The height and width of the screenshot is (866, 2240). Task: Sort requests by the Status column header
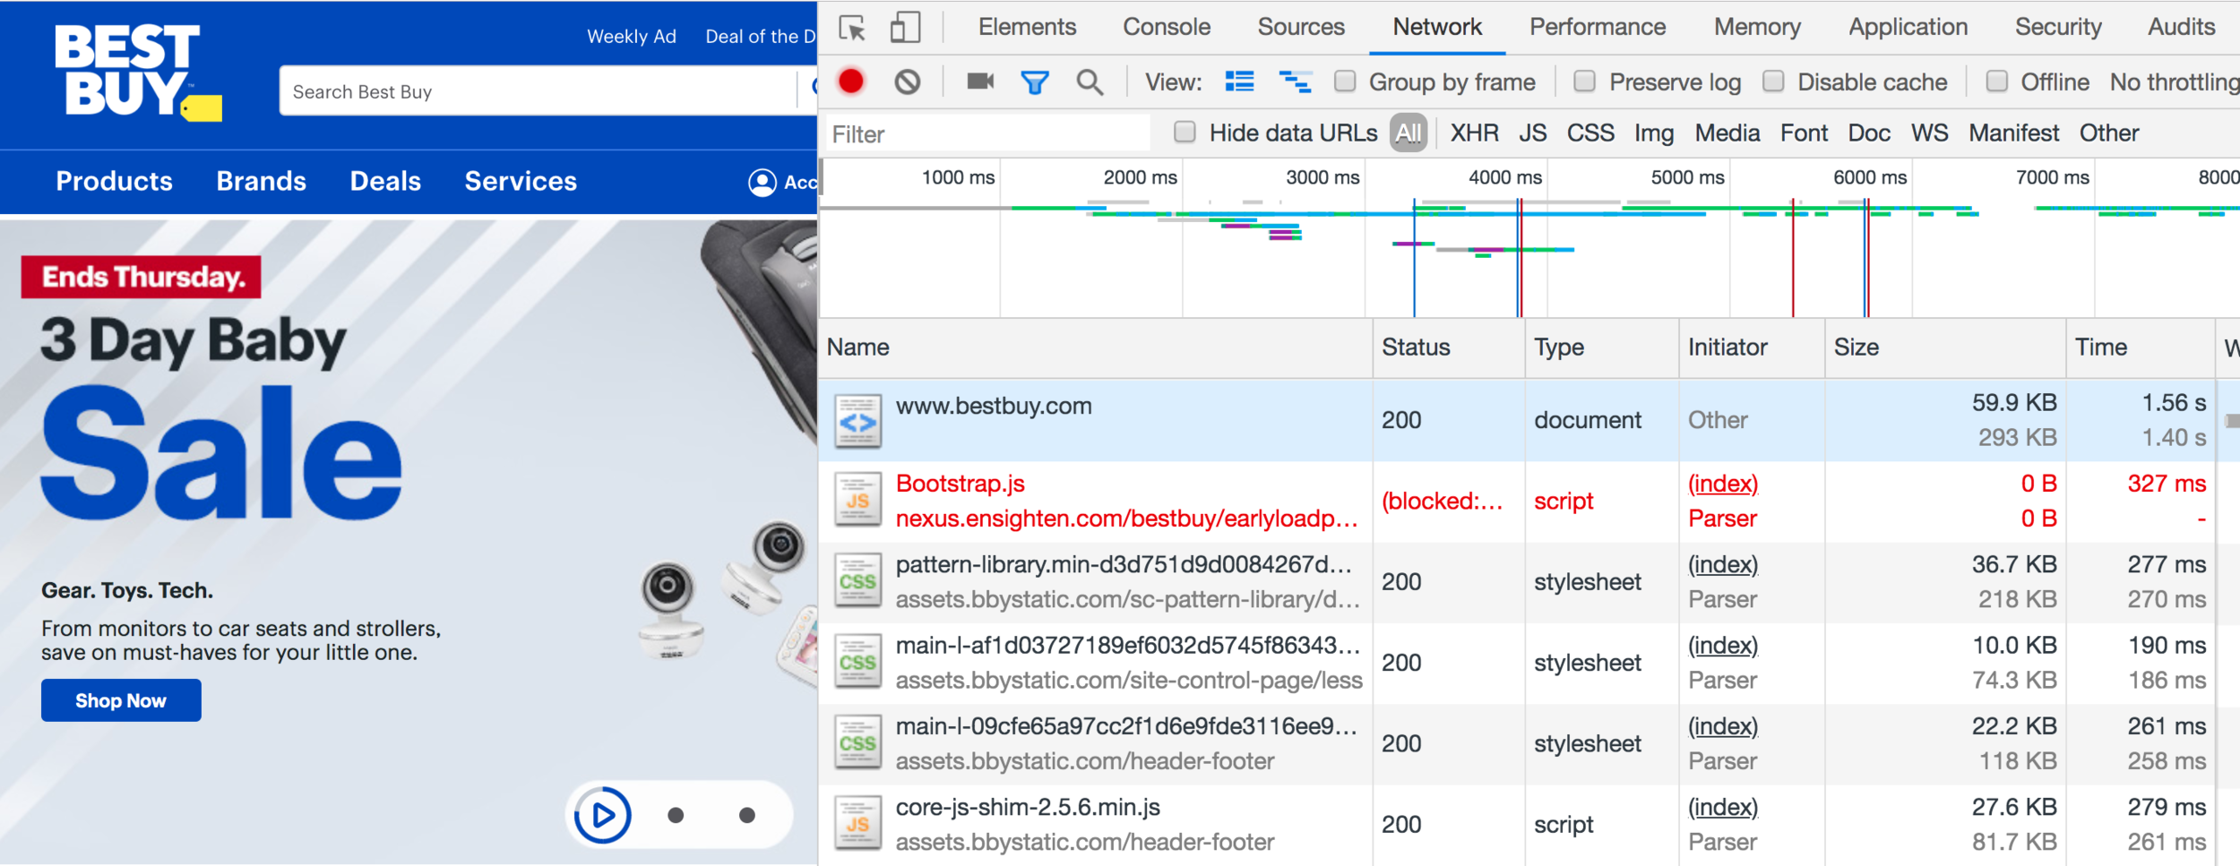pyautogui.click(x=1449, y=347)
